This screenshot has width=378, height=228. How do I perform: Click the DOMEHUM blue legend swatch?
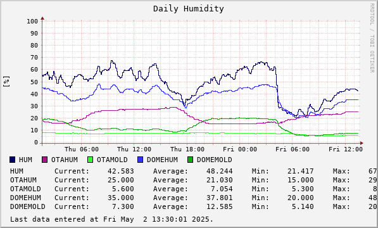140,160
